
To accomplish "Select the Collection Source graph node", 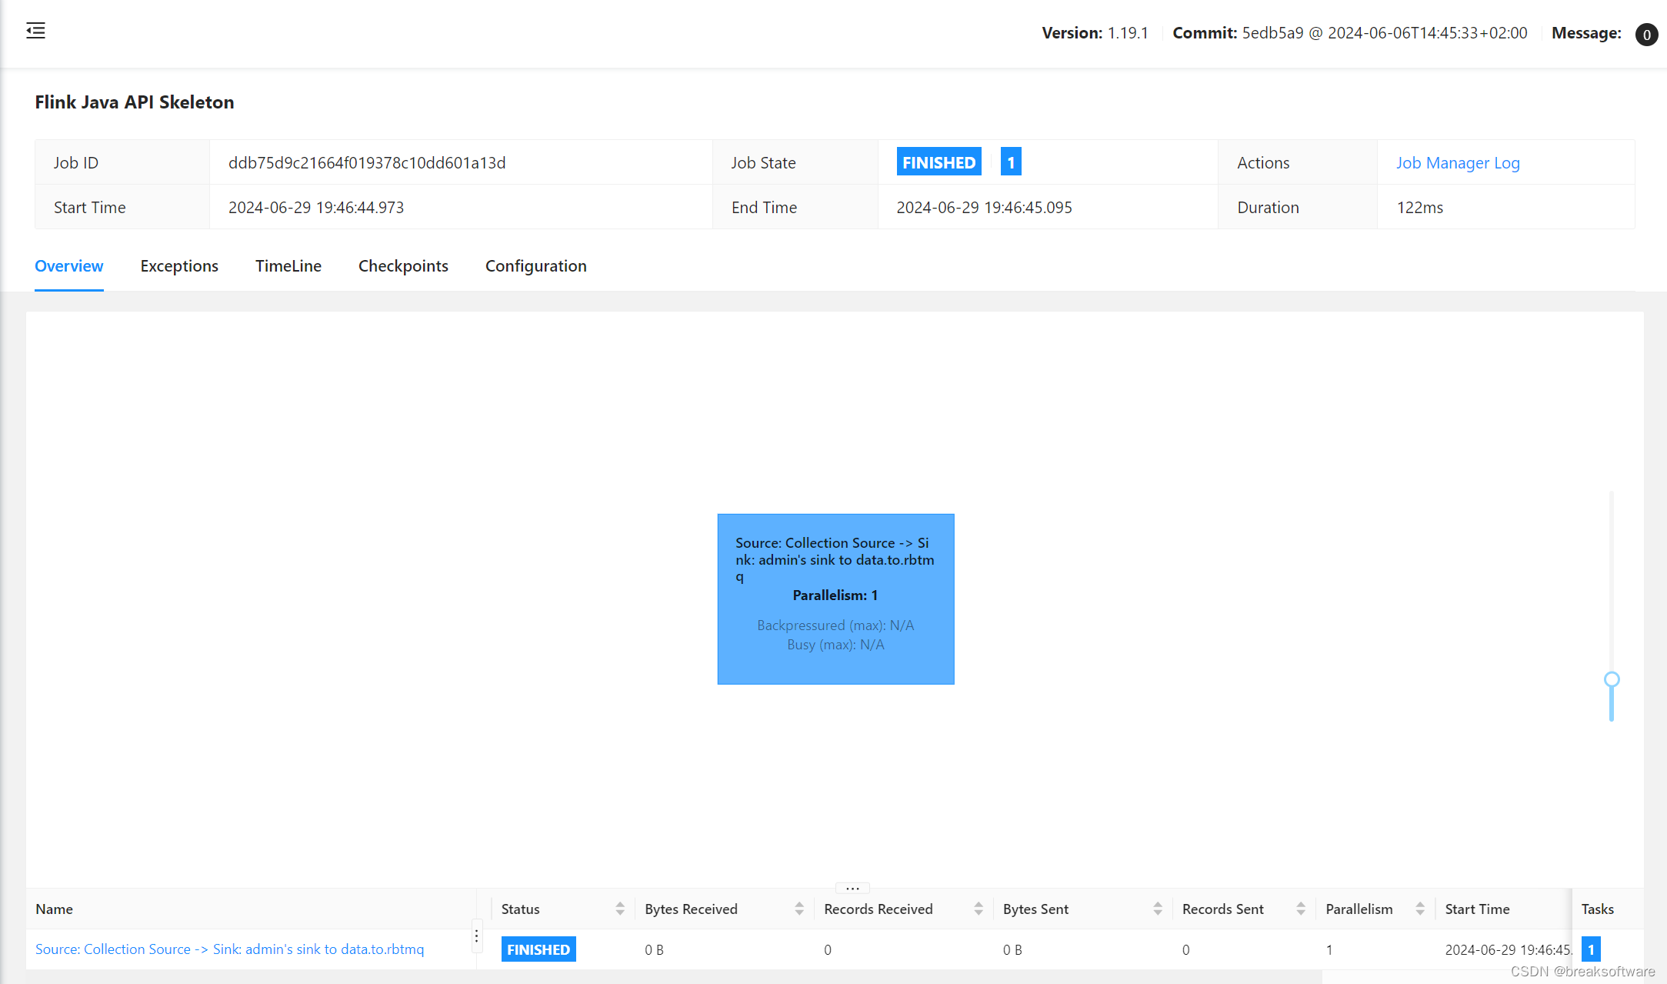I will pos(835,599).
